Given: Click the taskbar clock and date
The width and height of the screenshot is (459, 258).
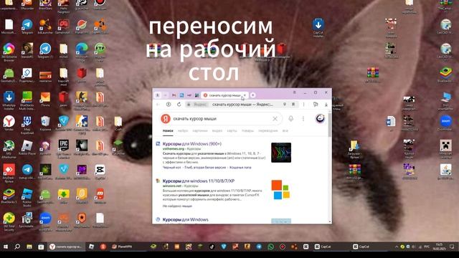Looking at the screenshot, I should [439, 247].
